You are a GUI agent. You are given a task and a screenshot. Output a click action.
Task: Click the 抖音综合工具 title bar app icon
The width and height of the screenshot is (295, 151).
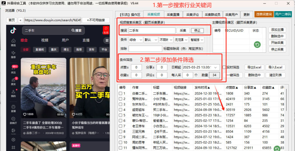(4, 3)
